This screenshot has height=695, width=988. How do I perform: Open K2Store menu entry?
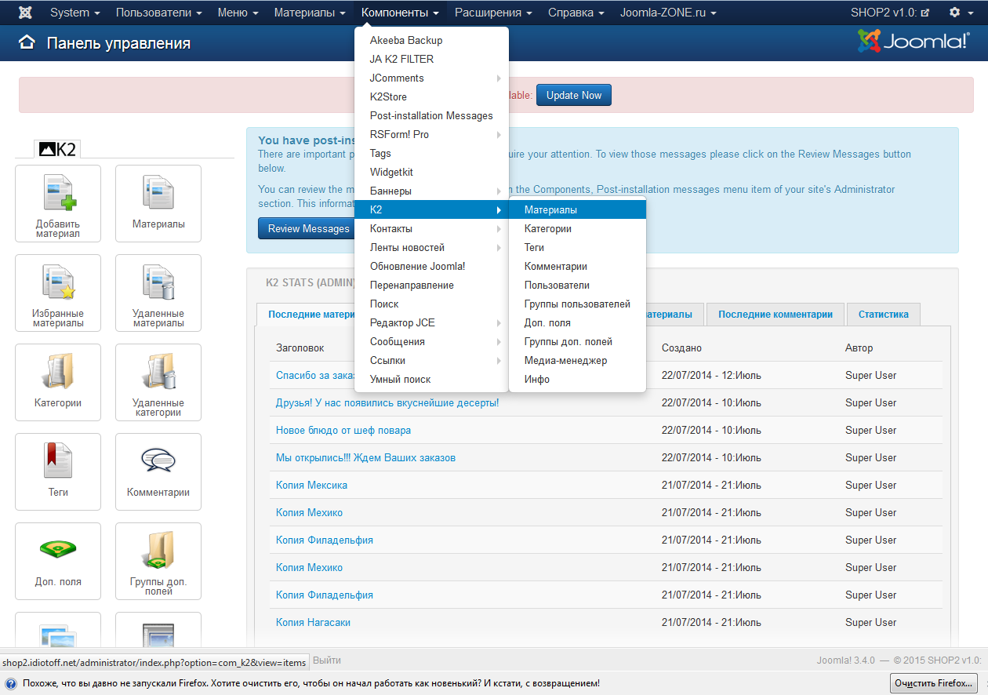click(x=431, y=96)
